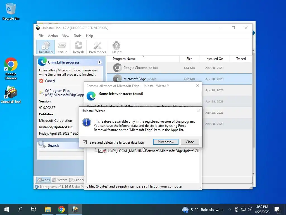Open File Explorer from taskbar
This screenshot has height=215, width=286.
tap(47, 209)
